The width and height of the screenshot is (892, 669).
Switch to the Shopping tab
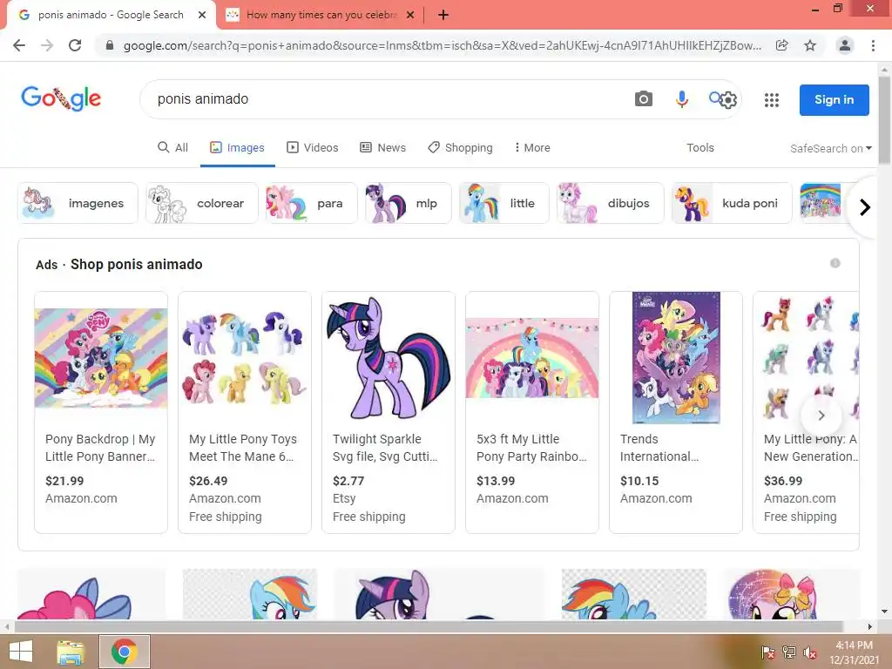460,147
